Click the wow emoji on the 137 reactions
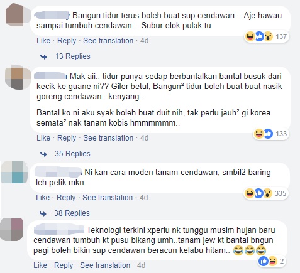The image size is (300, 273). (269, 36)
